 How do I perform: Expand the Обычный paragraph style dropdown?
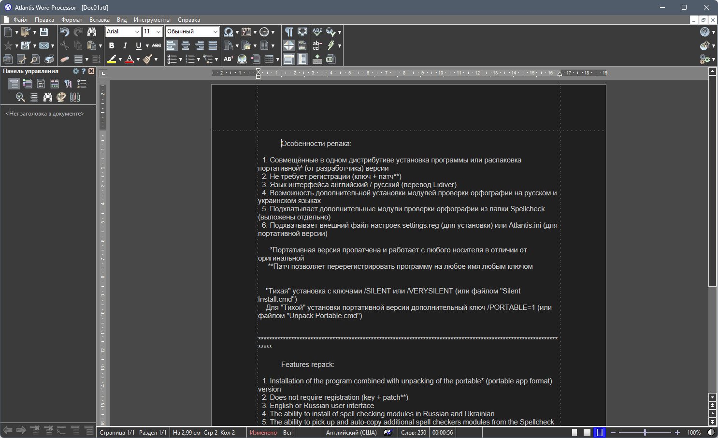point(215,31)
